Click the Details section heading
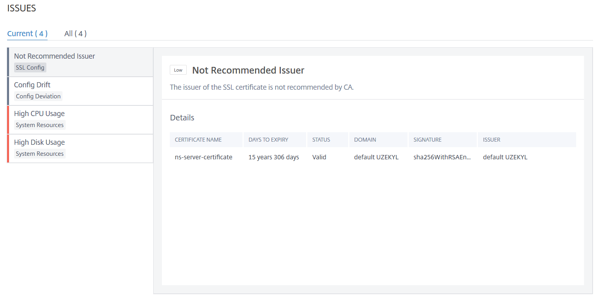Image resolution: width=597 pixels, height=297 pixels. (x=182, y=118)
